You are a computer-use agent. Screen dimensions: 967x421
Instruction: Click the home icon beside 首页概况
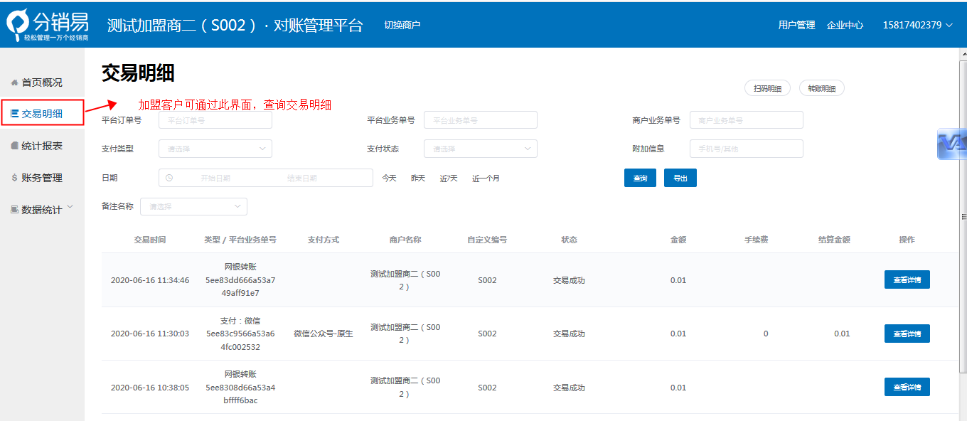pyautogui.click(x=14, y=83)
